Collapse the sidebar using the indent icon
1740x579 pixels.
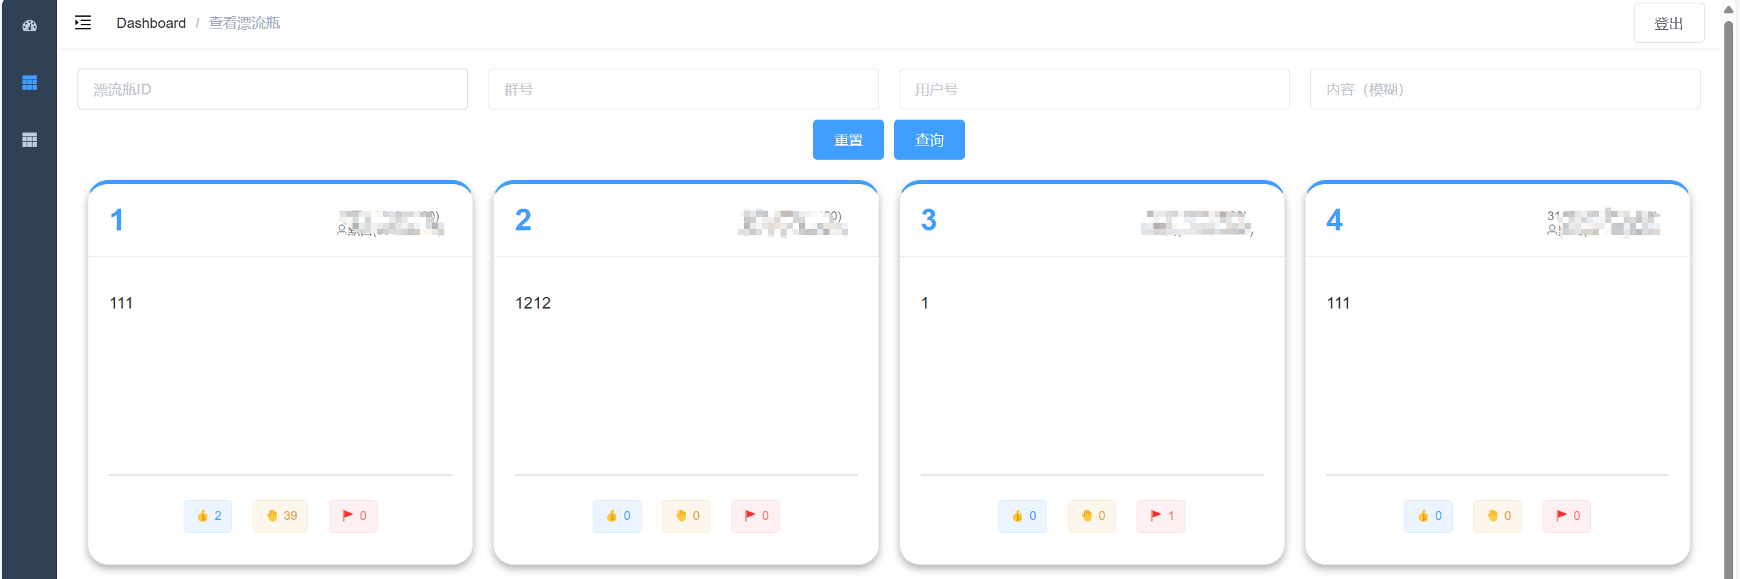[82, 22]
